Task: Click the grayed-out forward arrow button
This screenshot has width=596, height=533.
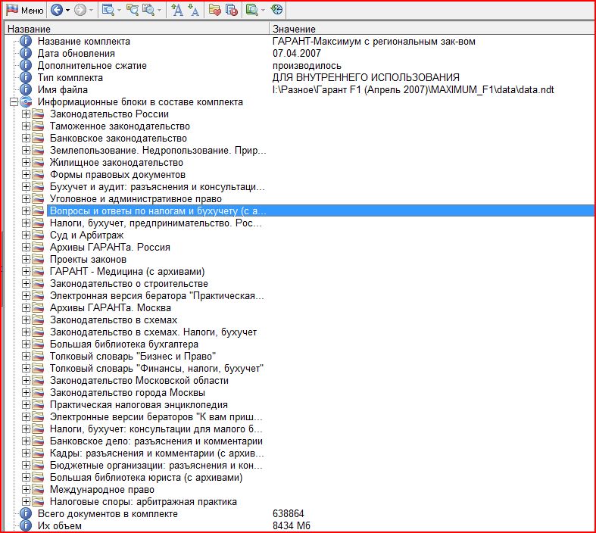Action: pos(80,11)
